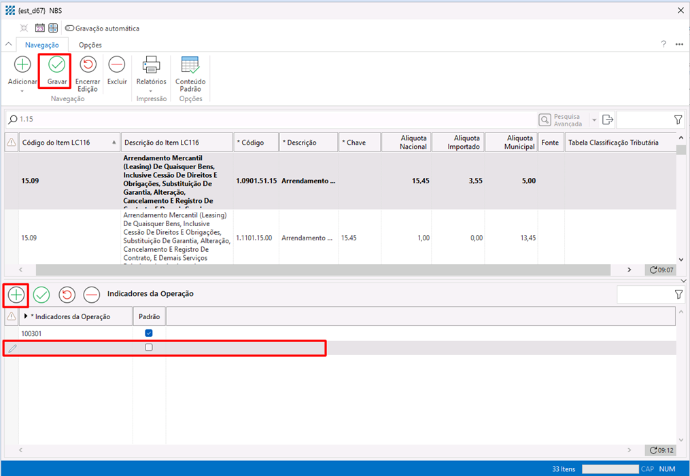
Task: Collapse the ribbon using the chevron
Action: (9, 45)
